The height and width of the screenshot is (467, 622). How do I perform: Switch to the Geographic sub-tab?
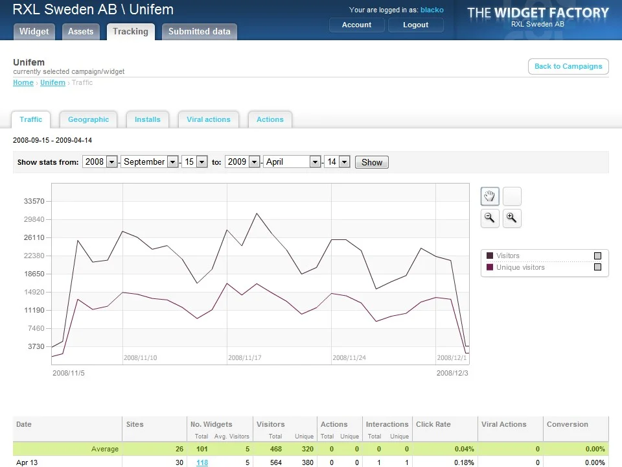88,119
